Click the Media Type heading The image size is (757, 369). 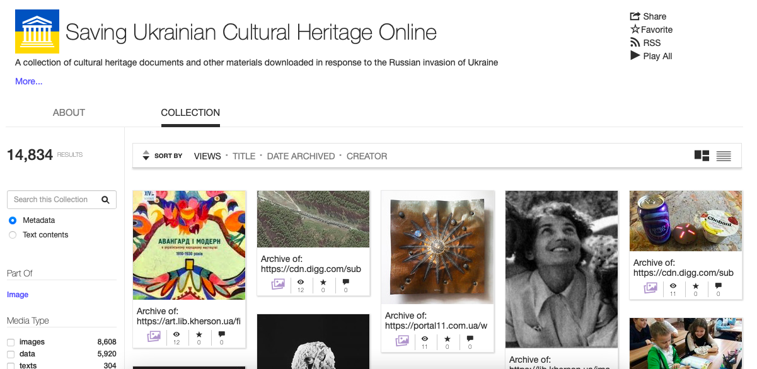pos(28,321)
